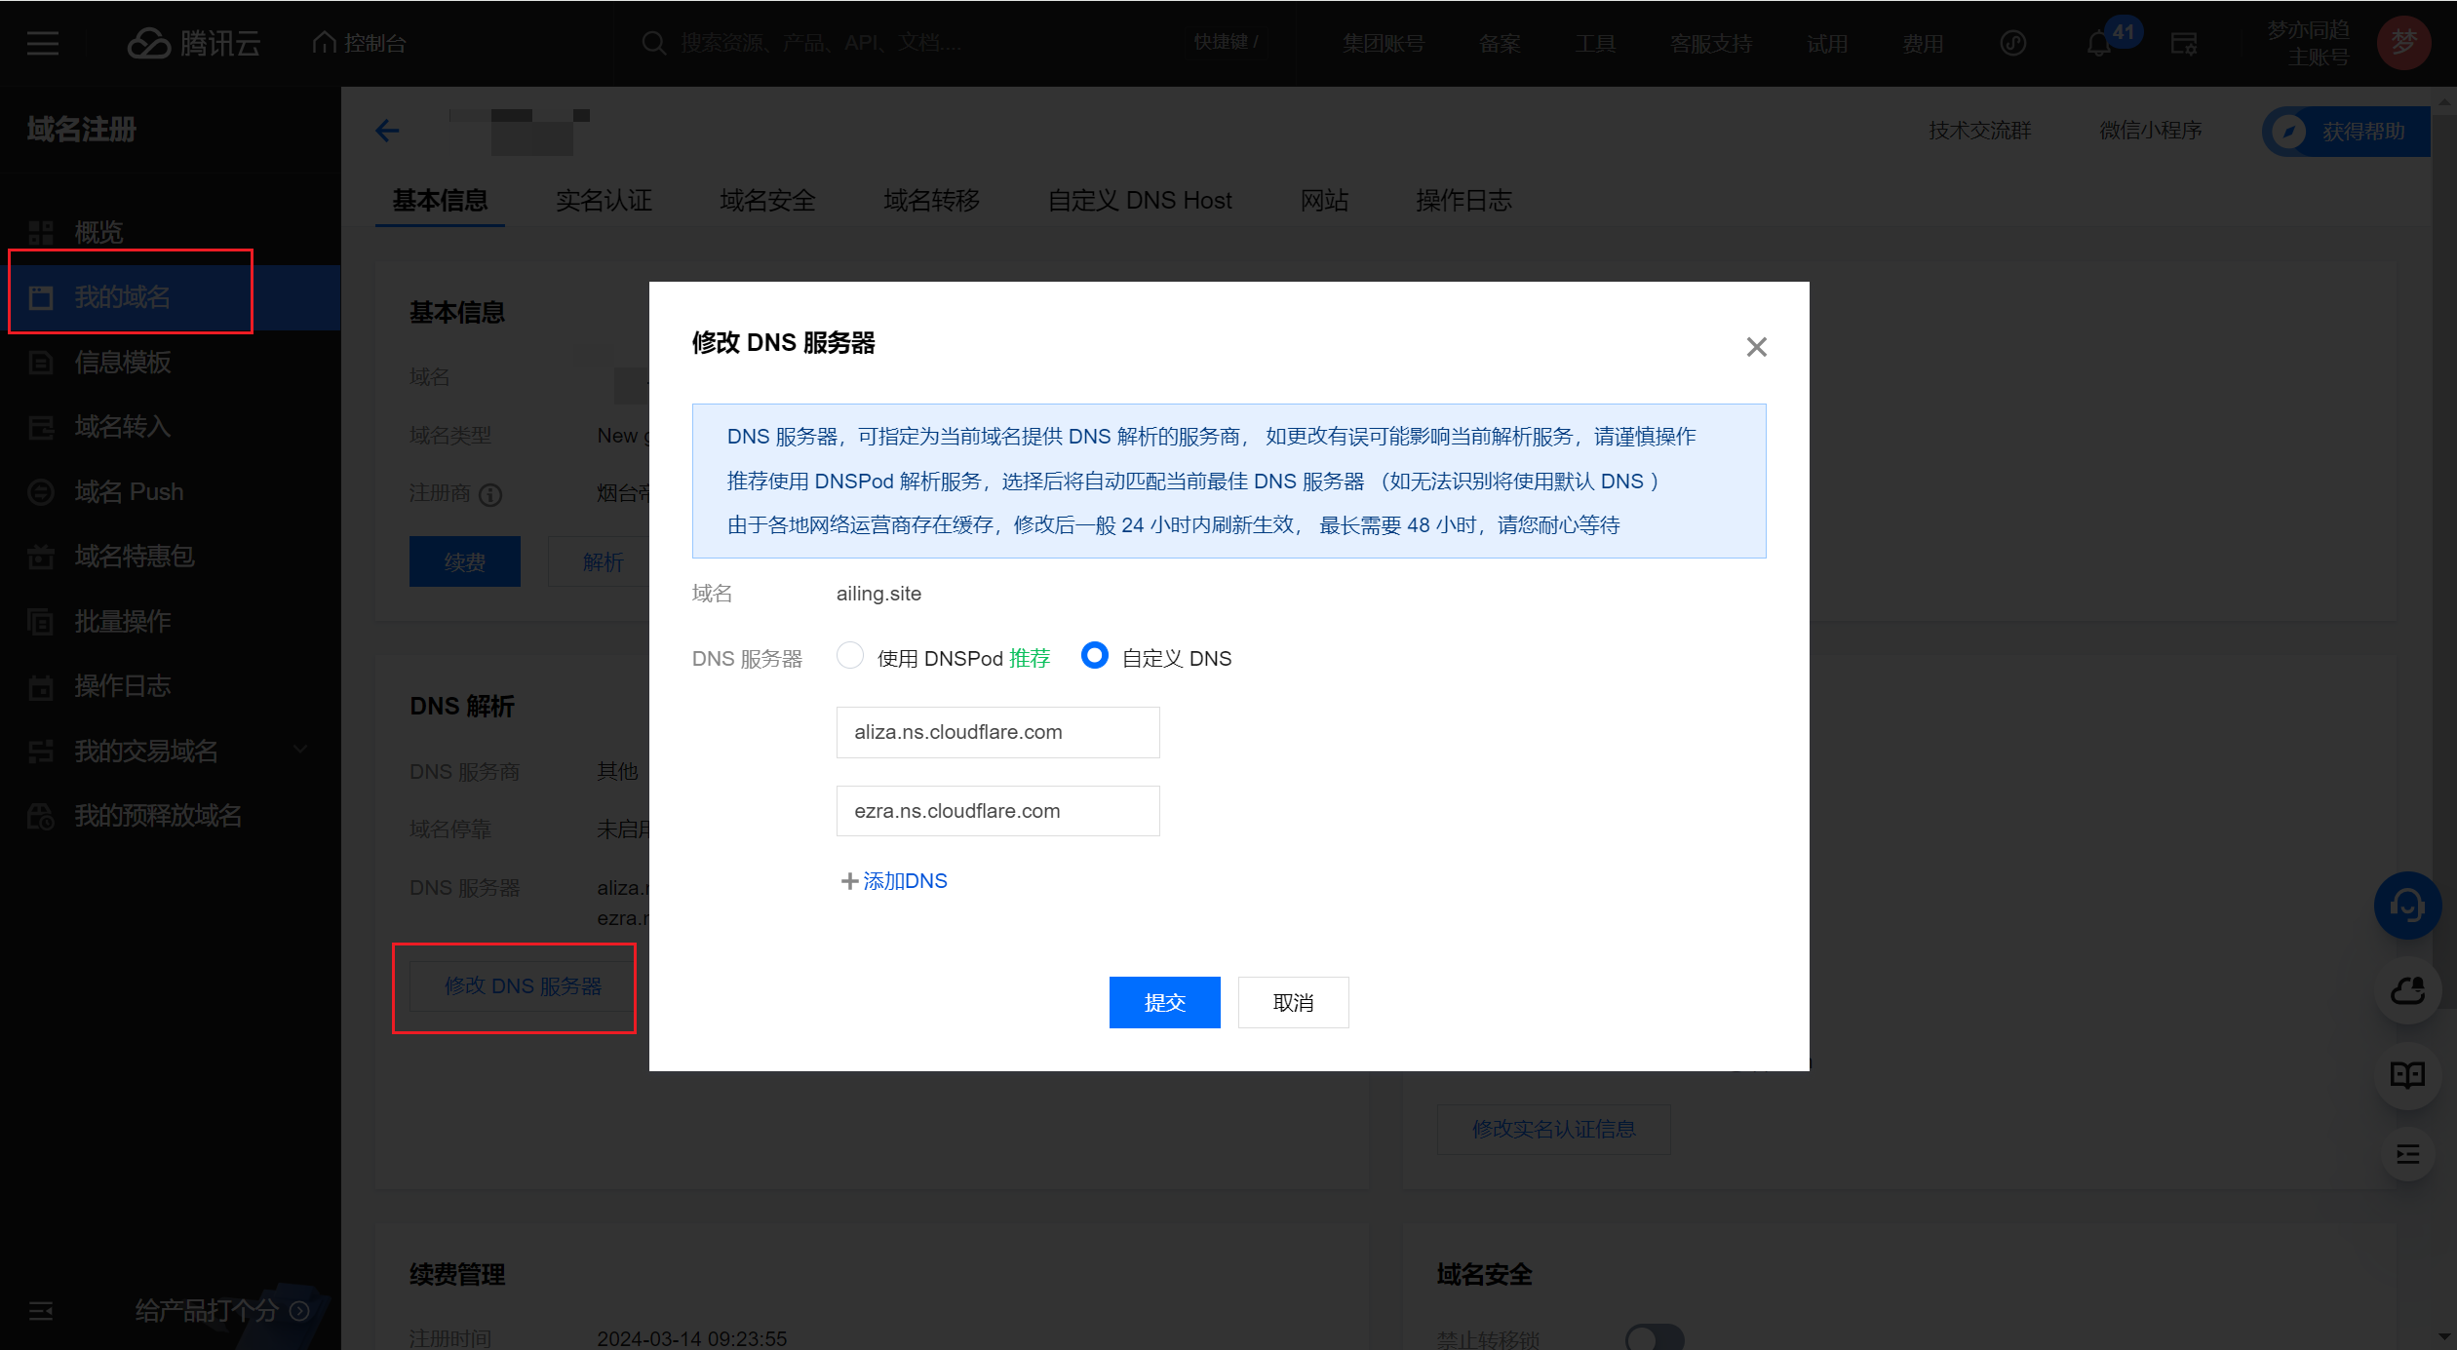Viewport: 2457px width, 1350px height.
Task: Close the 修改 DNS 服务器 dialog
Action: tap(1757, 347)
